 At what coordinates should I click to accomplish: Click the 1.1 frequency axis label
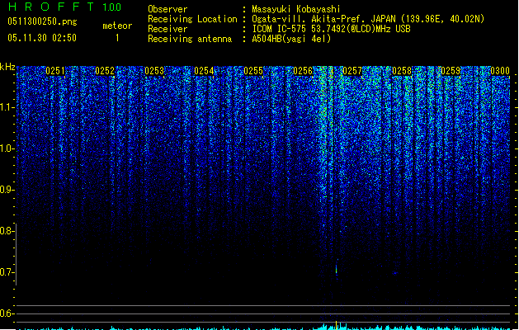(x=7, y=107)
